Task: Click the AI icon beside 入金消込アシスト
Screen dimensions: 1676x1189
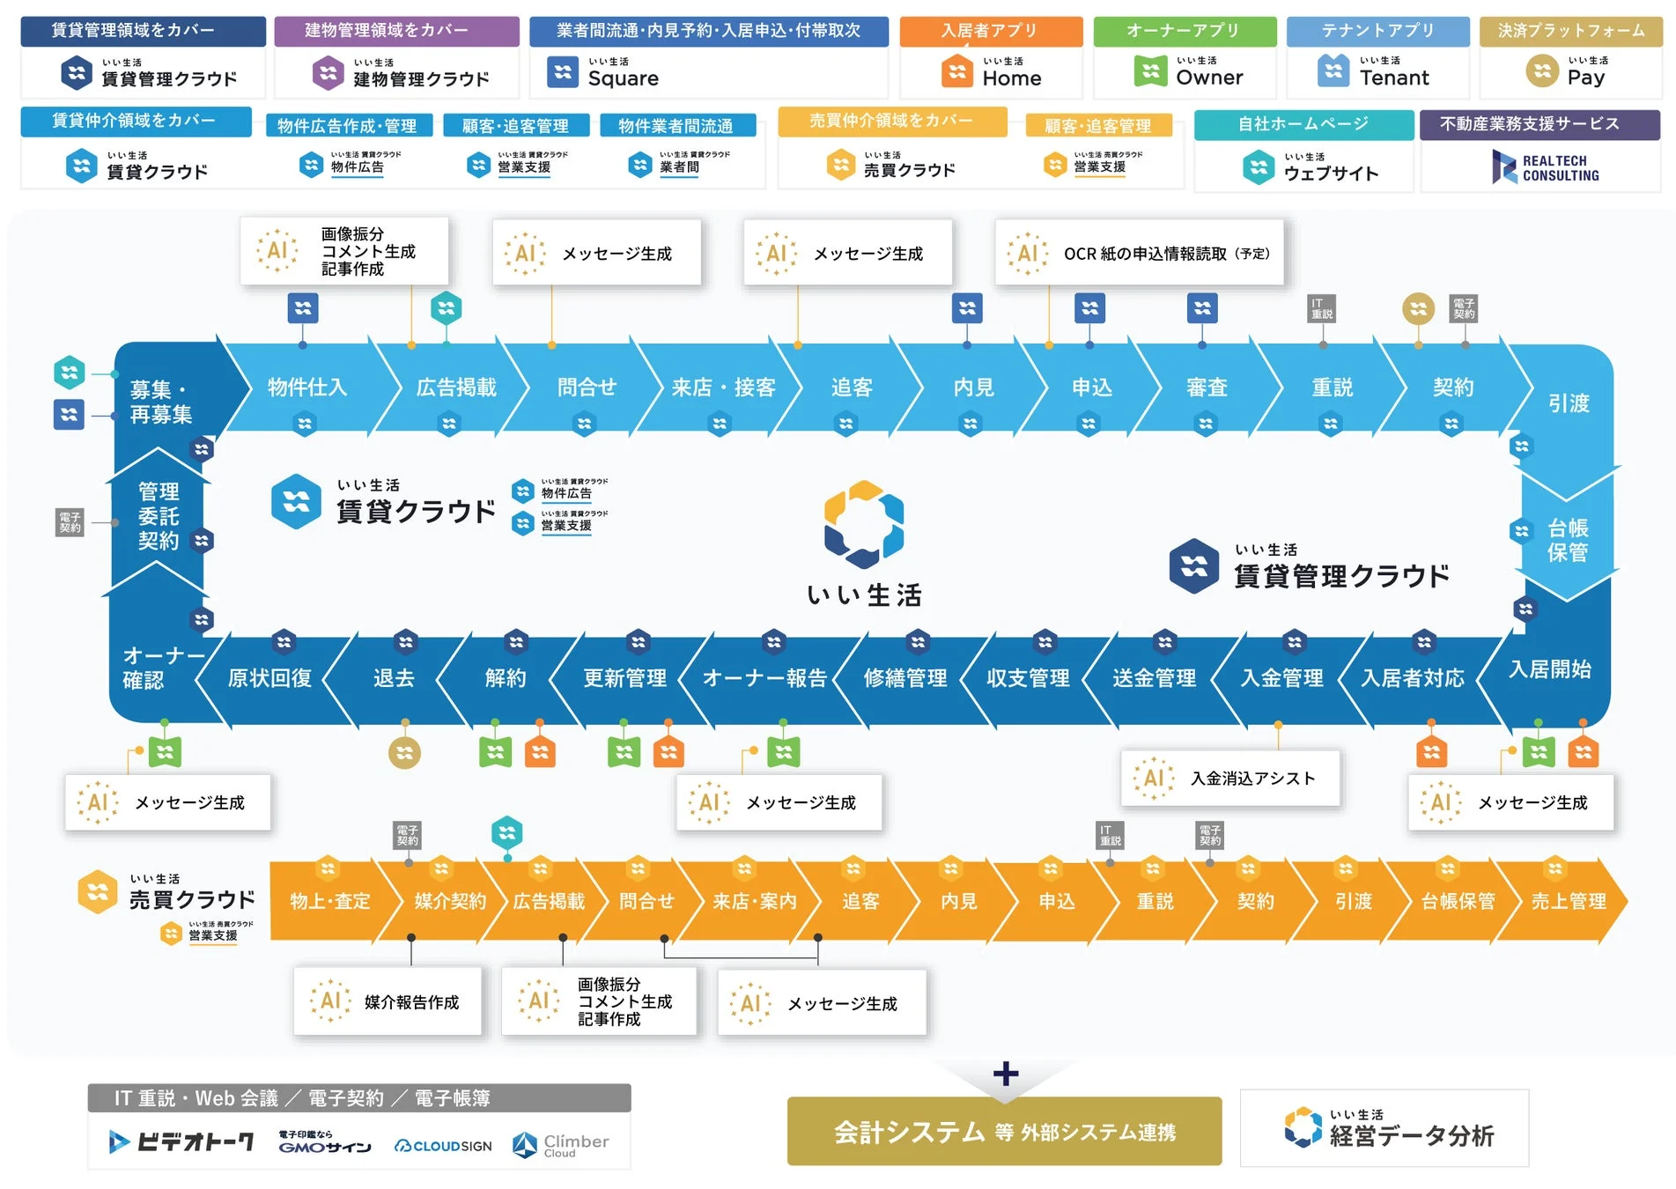Action: coord(1153,779)
